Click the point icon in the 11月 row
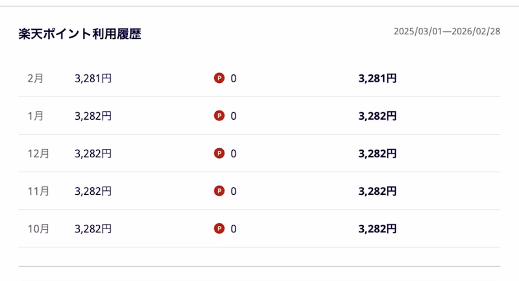The height and width of the screenshot is (281, 519). pyautogui.click(x=219, y=191)
